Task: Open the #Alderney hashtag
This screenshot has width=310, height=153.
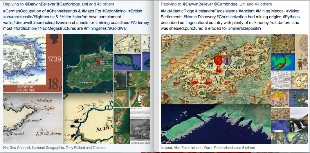Action: point(140,23)
